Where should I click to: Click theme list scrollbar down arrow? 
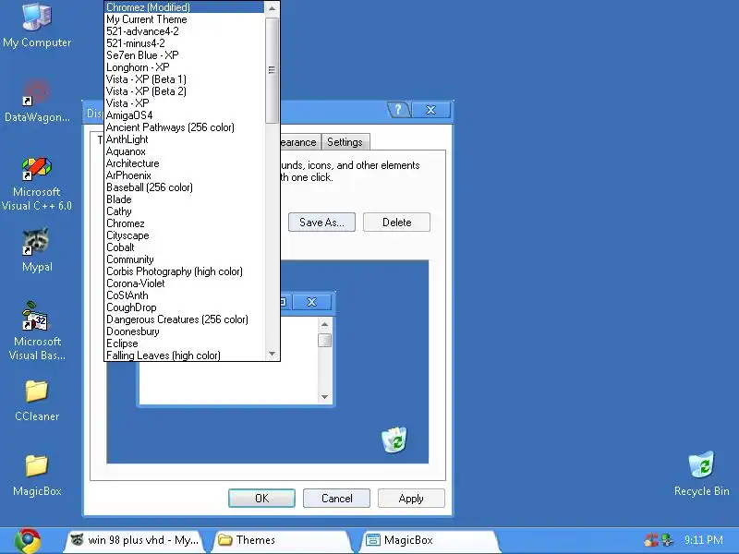pos(272,354)
